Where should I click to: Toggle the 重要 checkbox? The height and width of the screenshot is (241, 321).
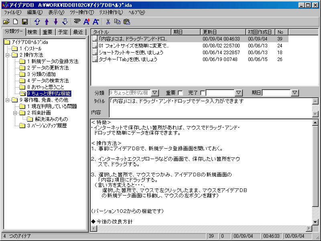click(x=180, y=93)
